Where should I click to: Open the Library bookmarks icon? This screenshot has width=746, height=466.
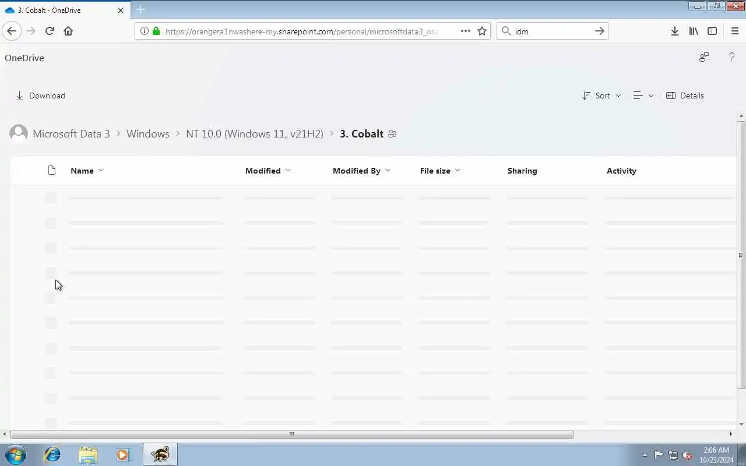coord(694,31)
